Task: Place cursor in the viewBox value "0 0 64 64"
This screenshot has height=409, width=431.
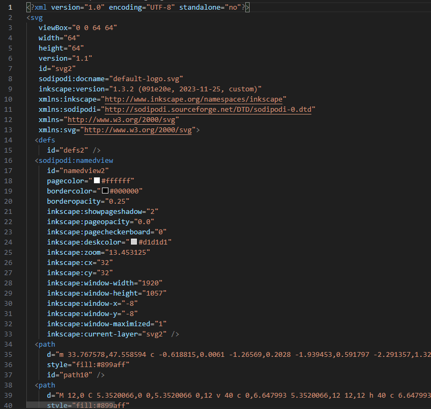Action: pos(96,27)
